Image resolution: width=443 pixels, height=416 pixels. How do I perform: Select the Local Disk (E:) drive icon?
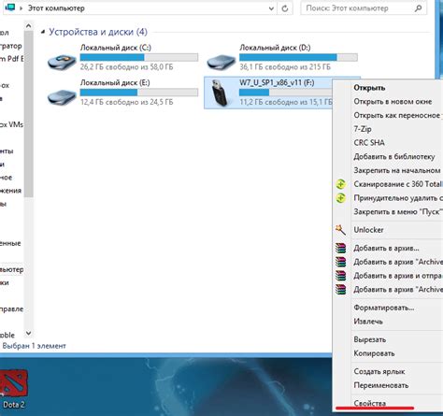coord(62,97)
